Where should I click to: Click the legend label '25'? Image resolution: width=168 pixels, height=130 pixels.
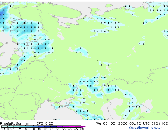51,129
